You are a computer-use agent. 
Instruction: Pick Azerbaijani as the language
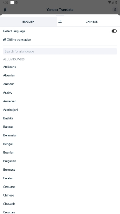coord(60,110)
